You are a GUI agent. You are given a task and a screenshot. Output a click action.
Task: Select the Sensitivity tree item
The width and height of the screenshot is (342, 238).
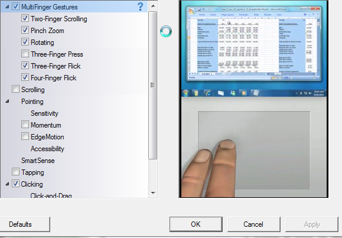(44, 113)
